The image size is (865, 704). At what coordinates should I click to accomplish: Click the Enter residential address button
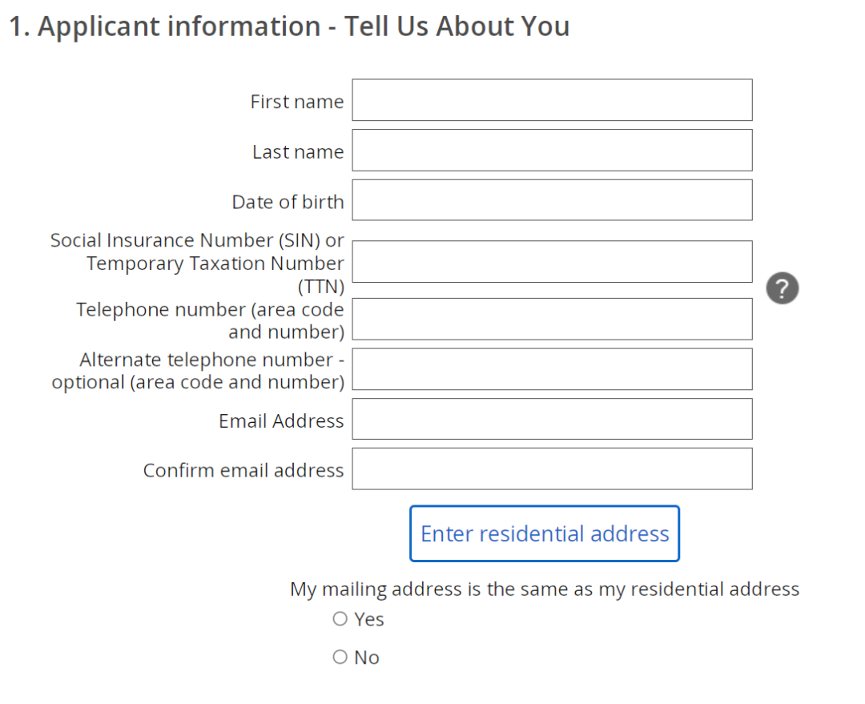click(x=545, y=533)
